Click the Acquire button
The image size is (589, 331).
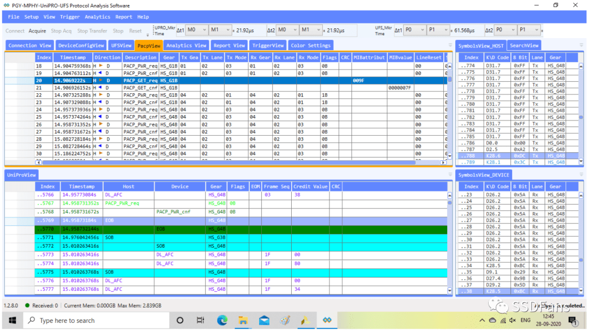(x=37, y=31)
